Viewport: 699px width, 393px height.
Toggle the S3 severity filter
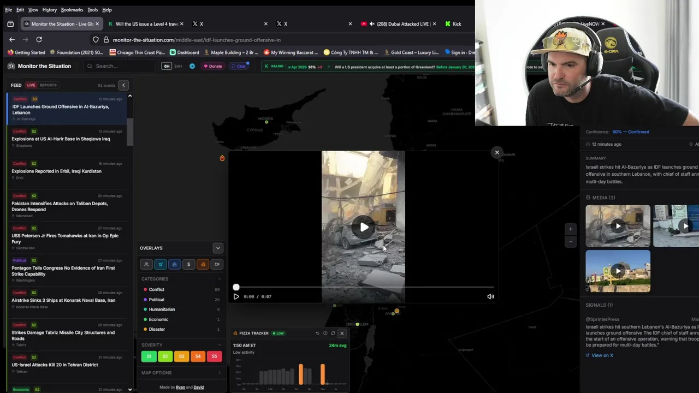tap(181, 356)
